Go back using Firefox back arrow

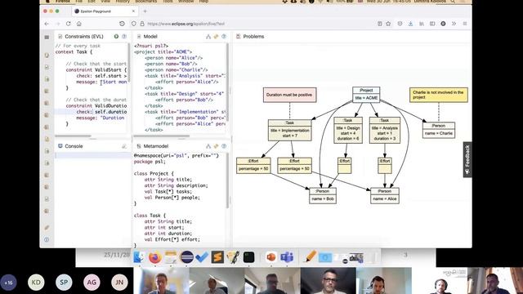click(47, 24)
